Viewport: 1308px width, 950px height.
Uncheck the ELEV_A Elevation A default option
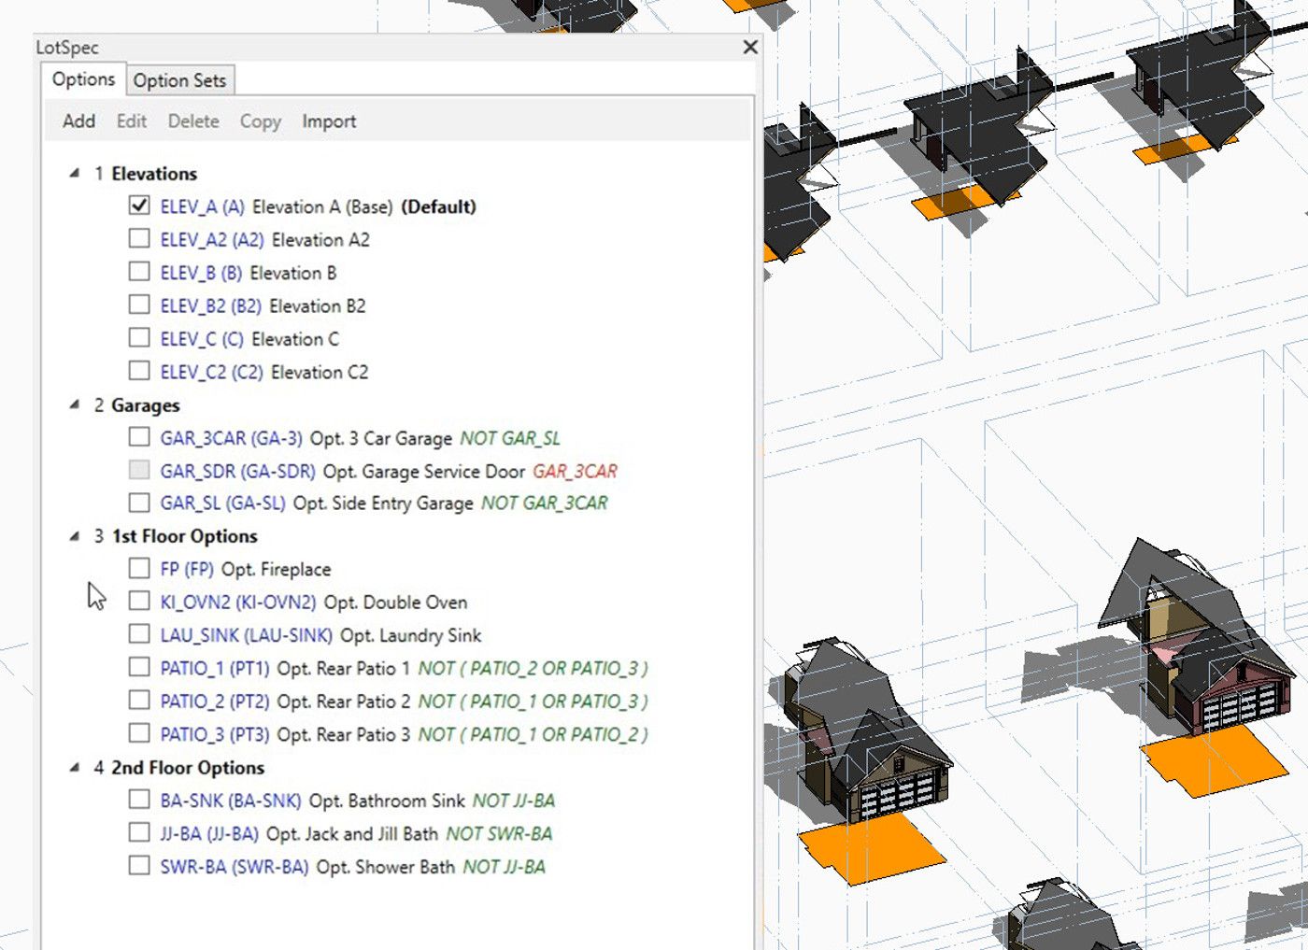click(140, 206)
